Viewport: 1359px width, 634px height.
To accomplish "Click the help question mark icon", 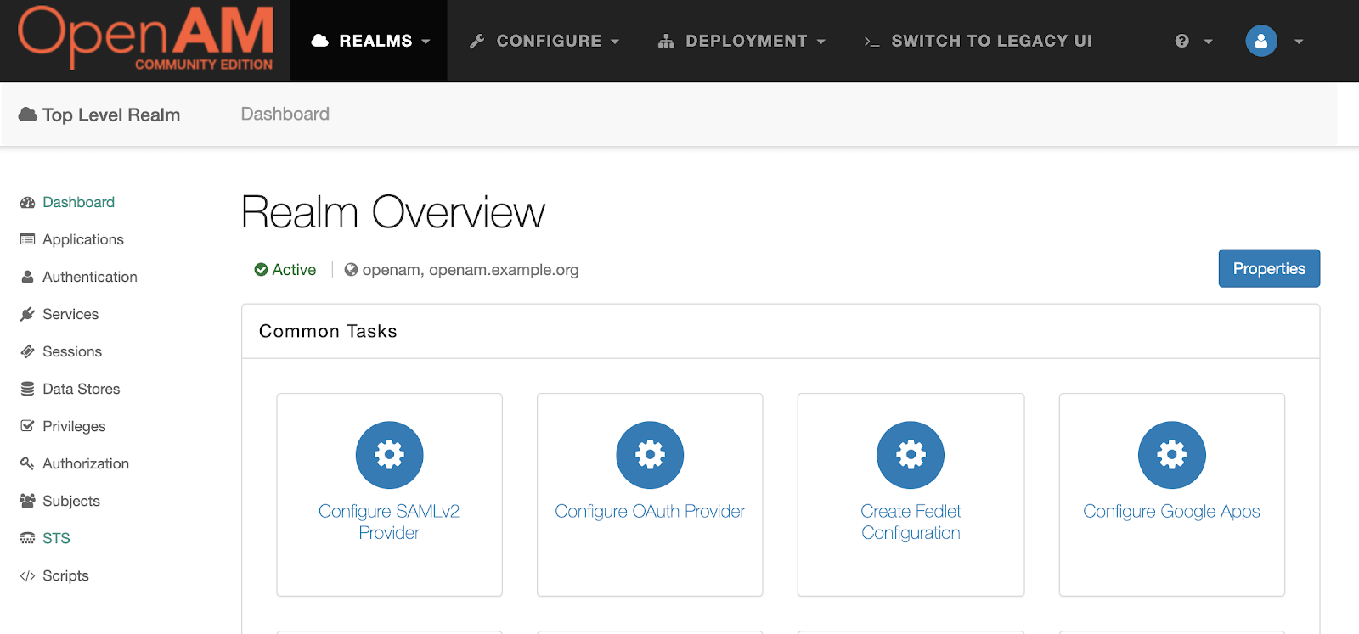I will coord(1181,41).
